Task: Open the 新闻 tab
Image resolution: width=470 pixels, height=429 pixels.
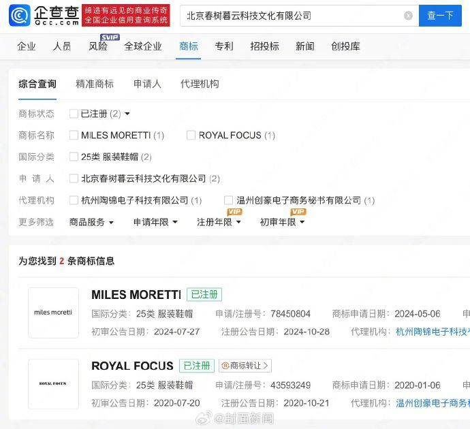Action: (x=305, y=46)
